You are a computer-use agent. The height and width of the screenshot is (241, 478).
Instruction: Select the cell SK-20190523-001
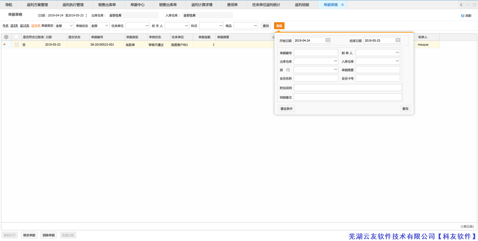point(107,45)
